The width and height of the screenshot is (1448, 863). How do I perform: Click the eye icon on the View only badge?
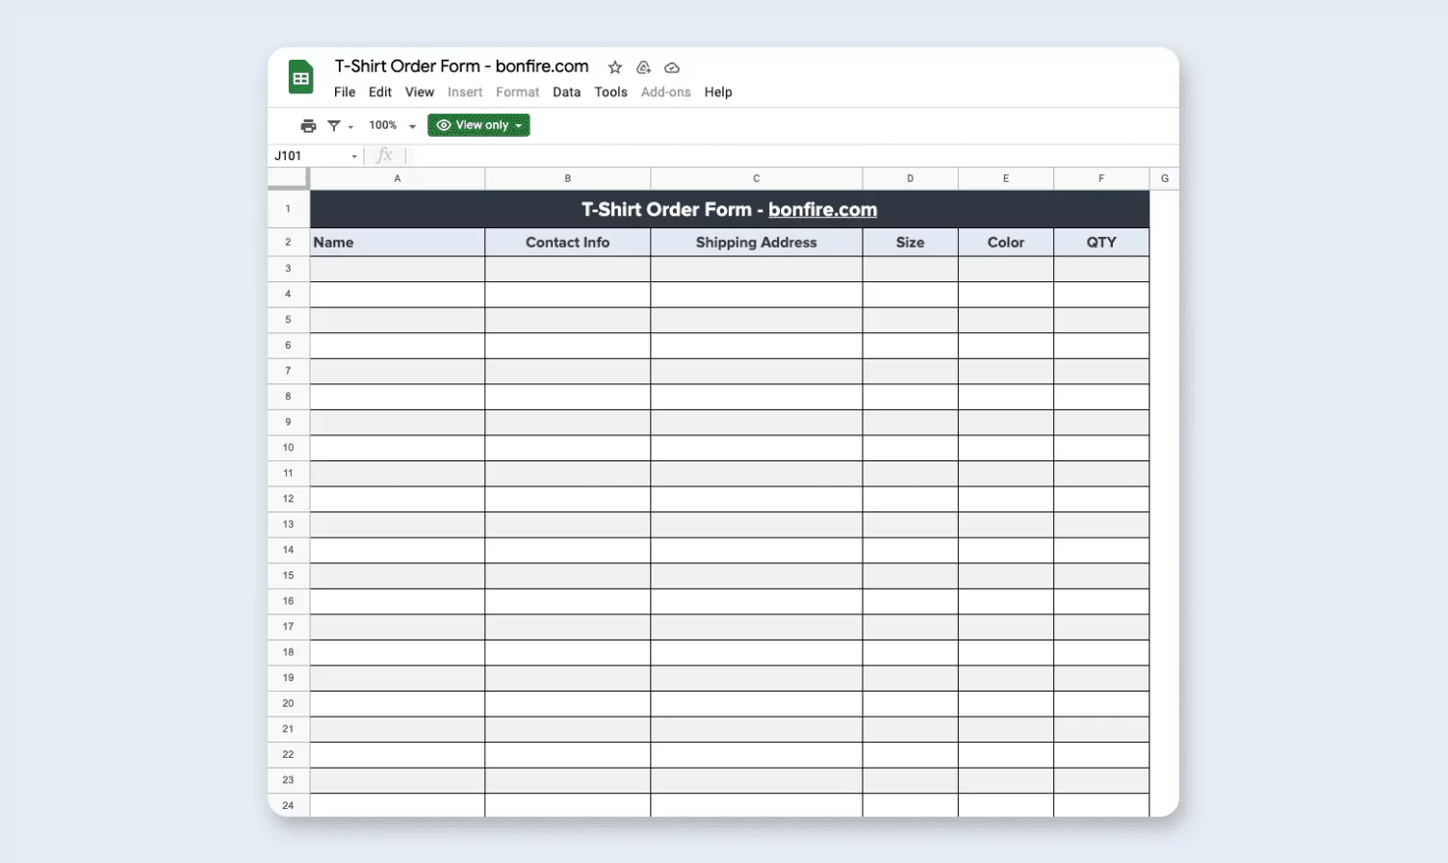[444, 125]
